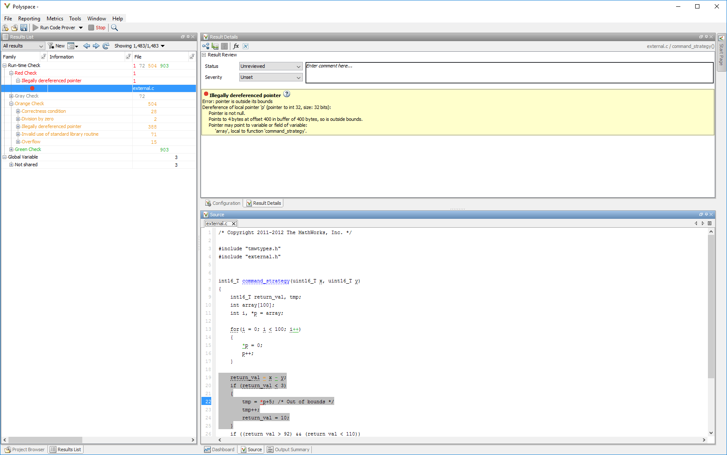Toggle the Family column filter icon

(43, 56)
